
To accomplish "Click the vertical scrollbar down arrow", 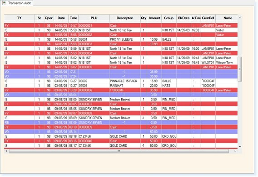I will click(240, 147).
